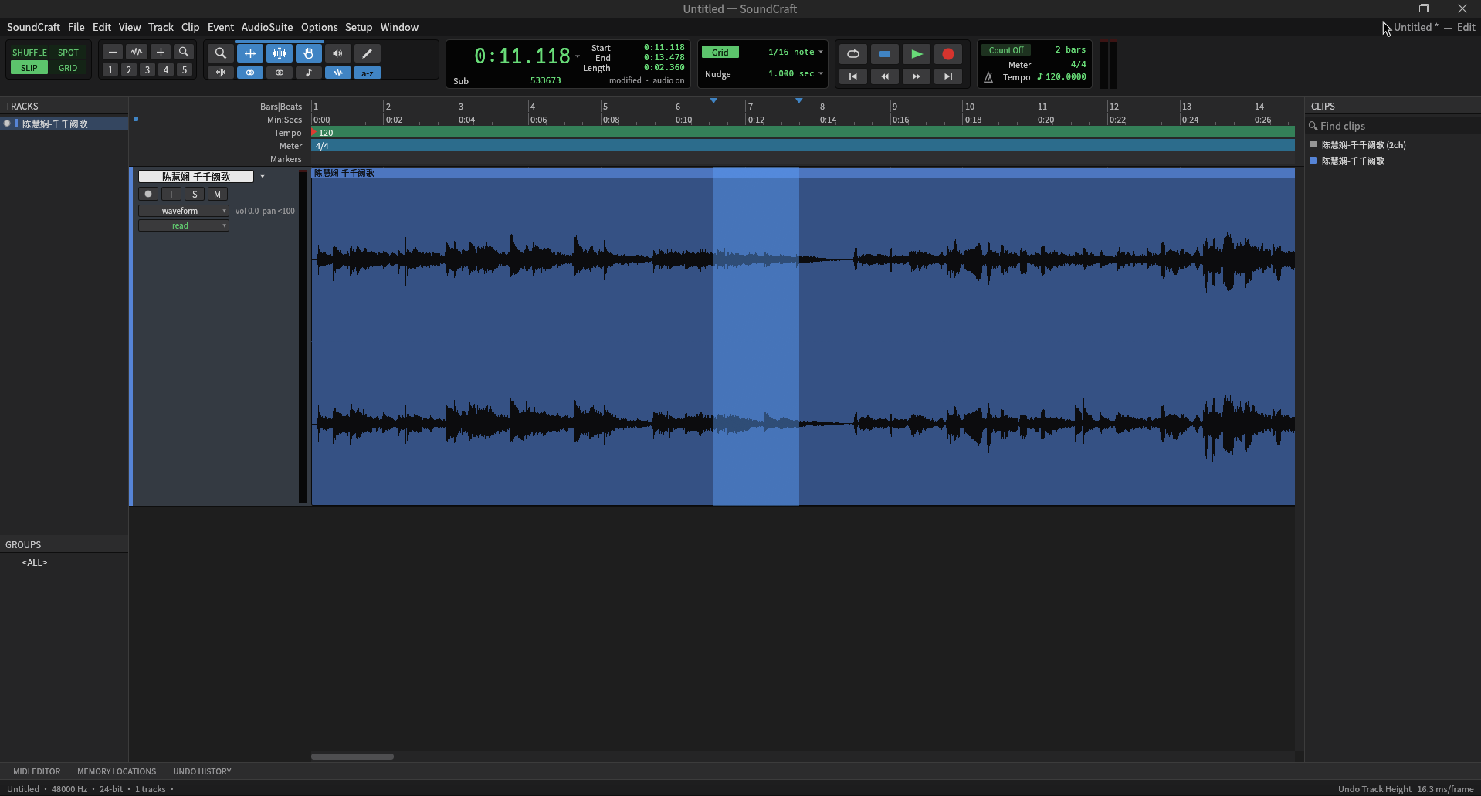
Task: Open the Setup menu
Action: (x=358, y=27)
